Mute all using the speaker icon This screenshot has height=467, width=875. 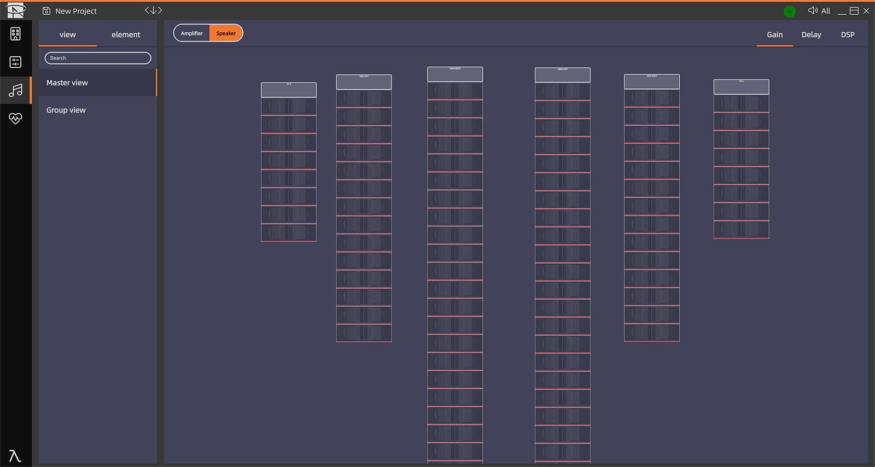coord(813,10)
